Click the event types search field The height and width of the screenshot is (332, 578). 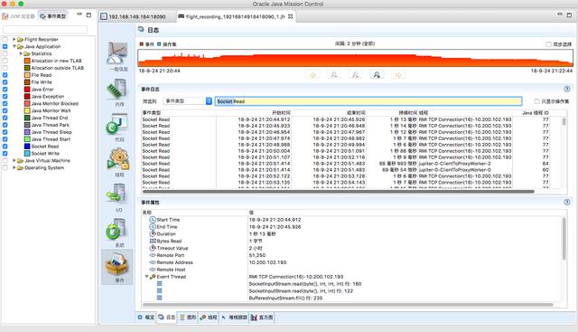(45, 30)
